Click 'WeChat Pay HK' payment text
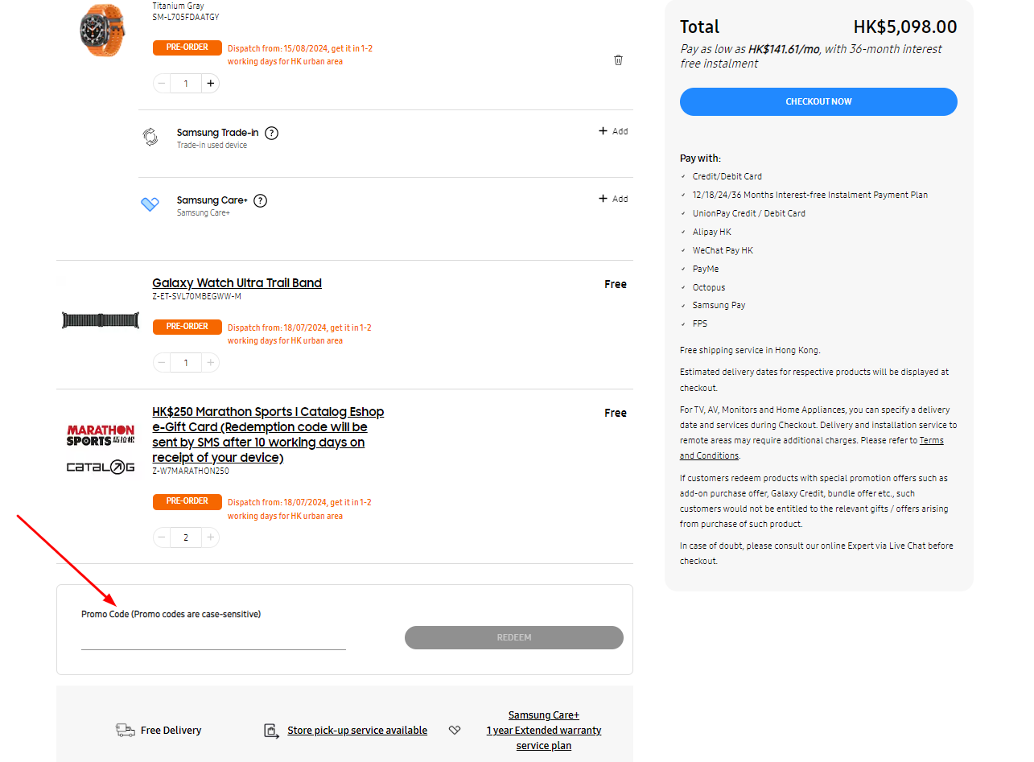Screen dimensions: 1034x762 pyautogui.click(x=723, y=250)
